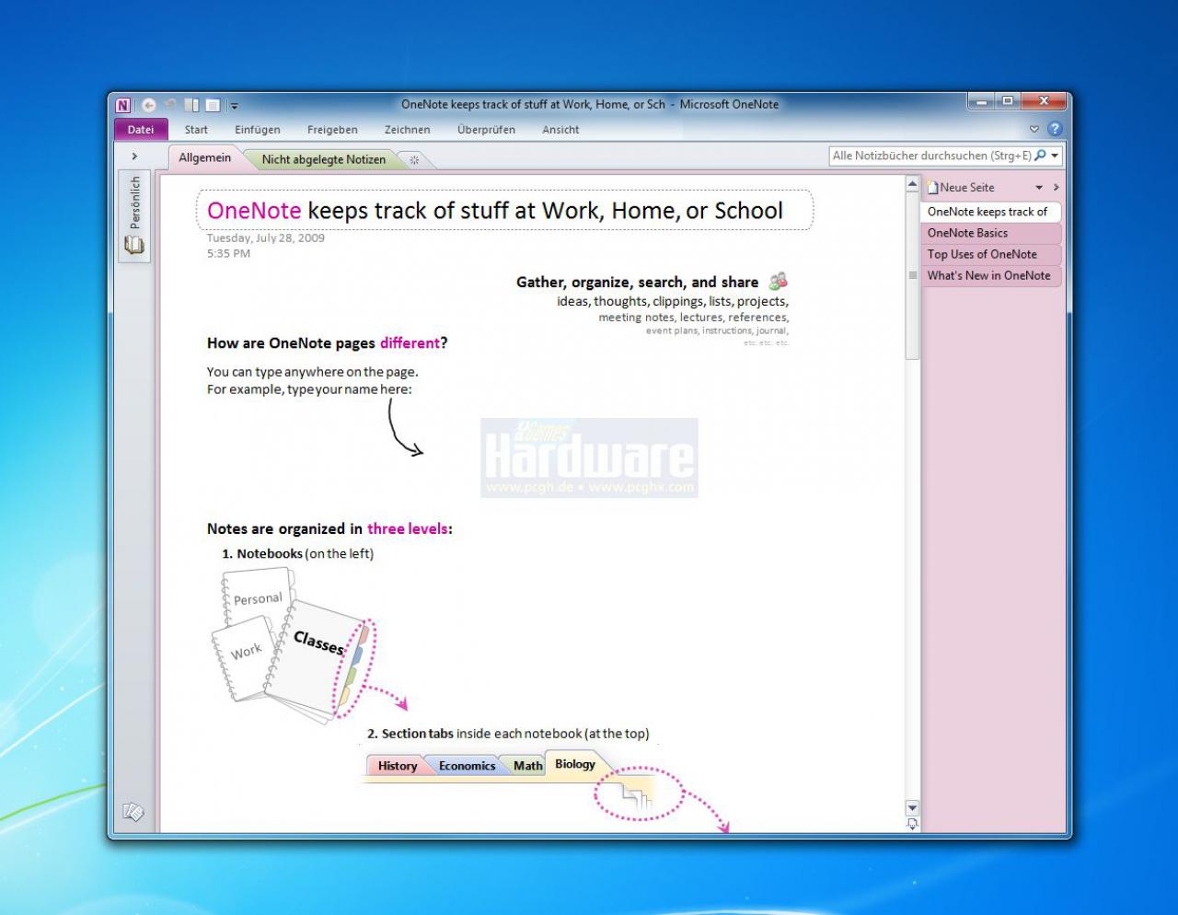1178x915 pixels.
Task: Open OneNote Help with question mark icon
Action: click(1055, 129)
